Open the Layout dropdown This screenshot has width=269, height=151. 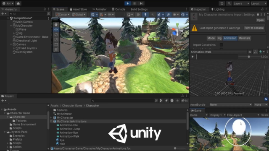258,3
